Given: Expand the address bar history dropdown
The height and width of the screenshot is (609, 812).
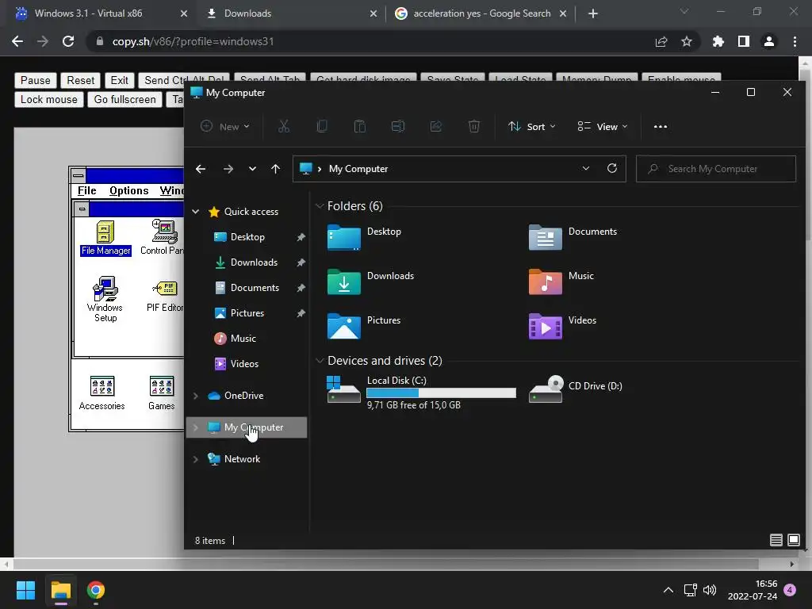Looking at the screenshot, I should [586, 168].
